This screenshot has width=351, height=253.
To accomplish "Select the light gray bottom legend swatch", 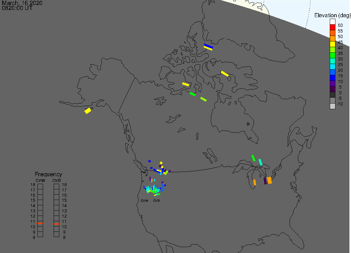I will pos(332,106).
